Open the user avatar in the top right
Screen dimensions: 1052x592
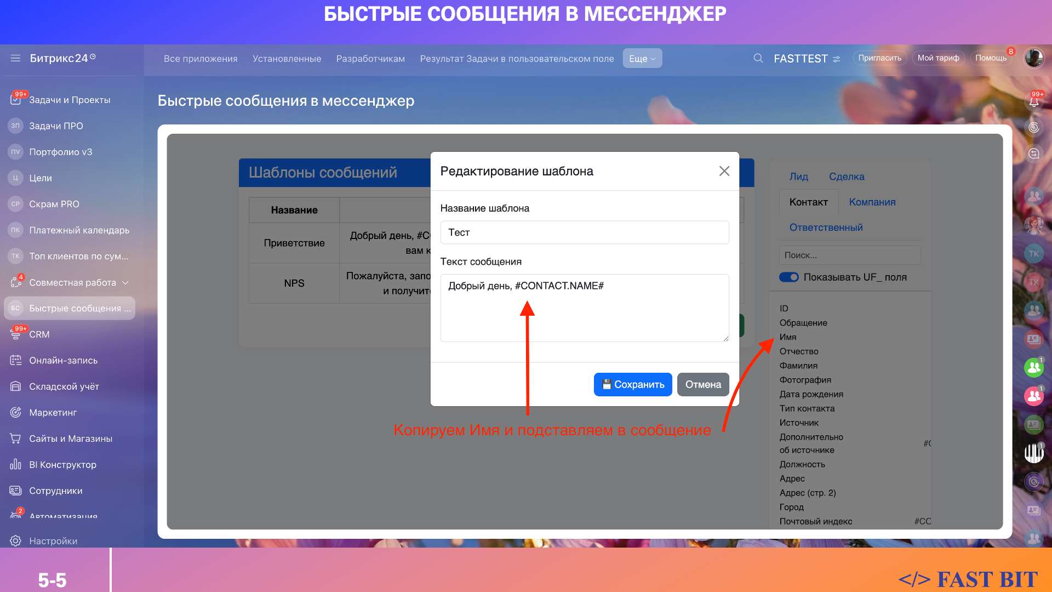click(x=1034, y=58)
